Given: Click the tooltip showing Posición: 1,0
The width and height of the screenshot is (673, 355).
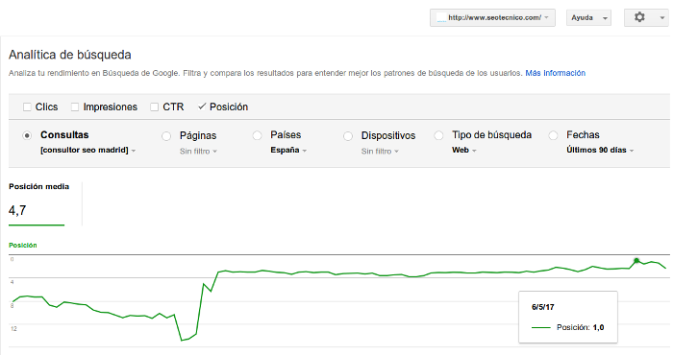Looking at the screenshot, I should 568,318.
